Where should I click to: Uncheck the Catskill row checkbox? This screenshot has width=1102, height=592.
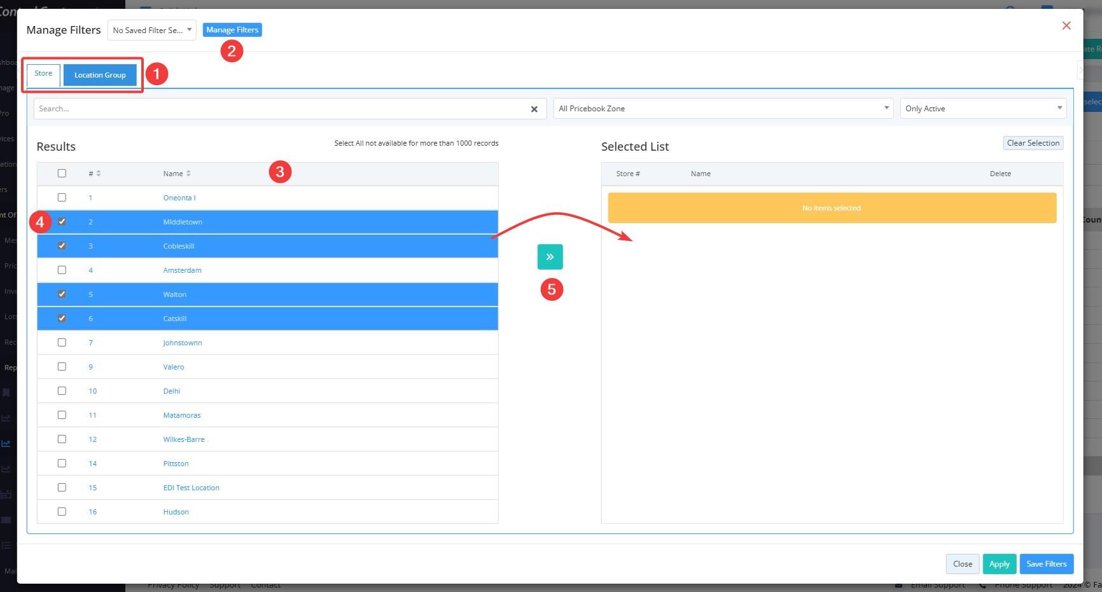(62, 318)
